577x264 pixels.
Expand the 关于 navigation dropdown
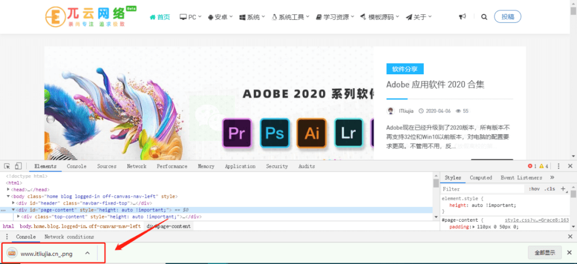[419, 17]
